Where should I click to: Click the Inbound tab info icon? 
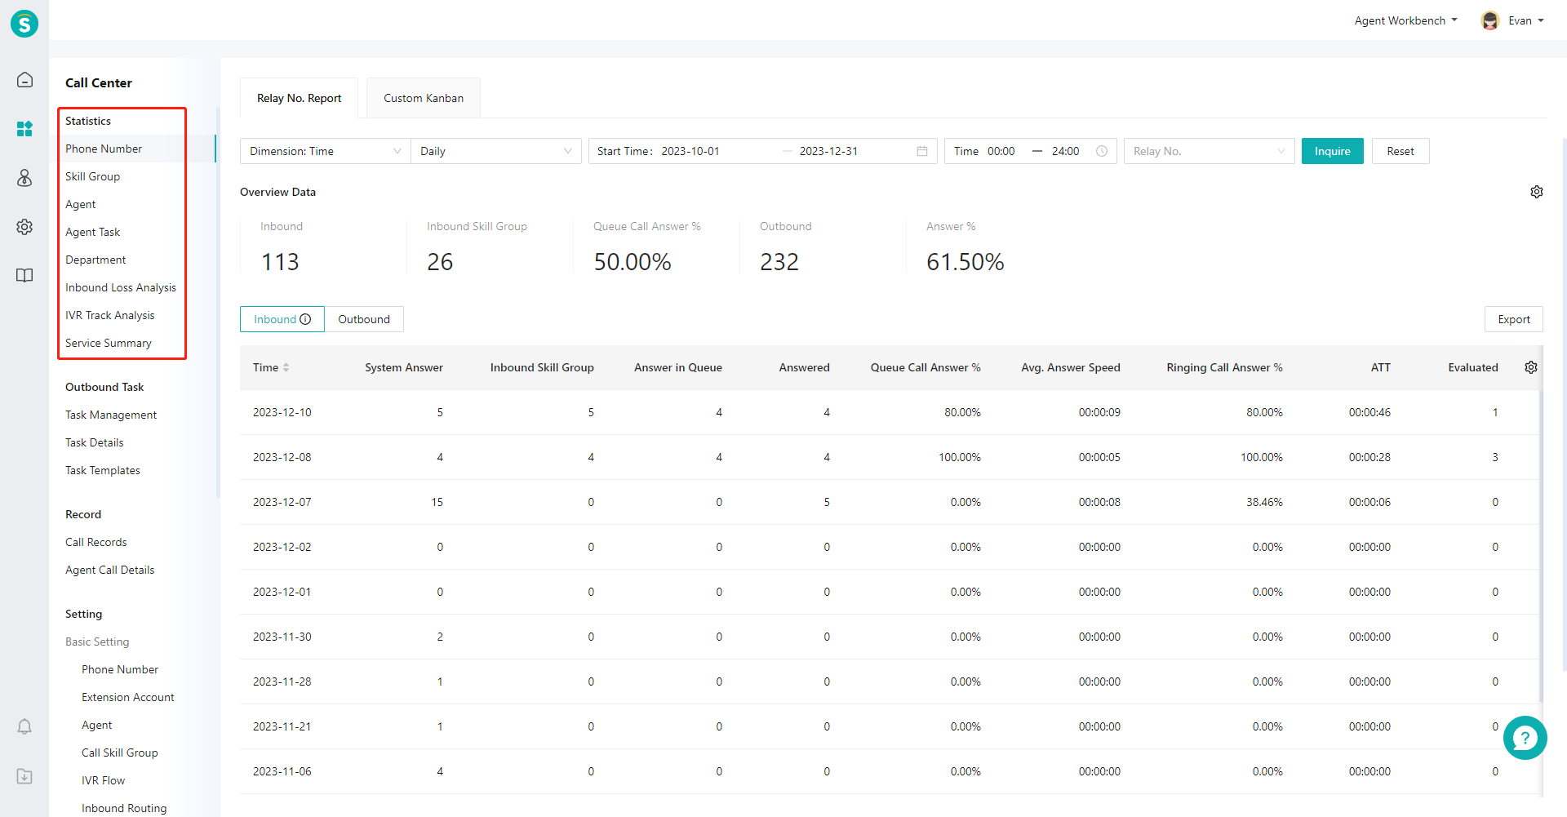pos(306,319)
